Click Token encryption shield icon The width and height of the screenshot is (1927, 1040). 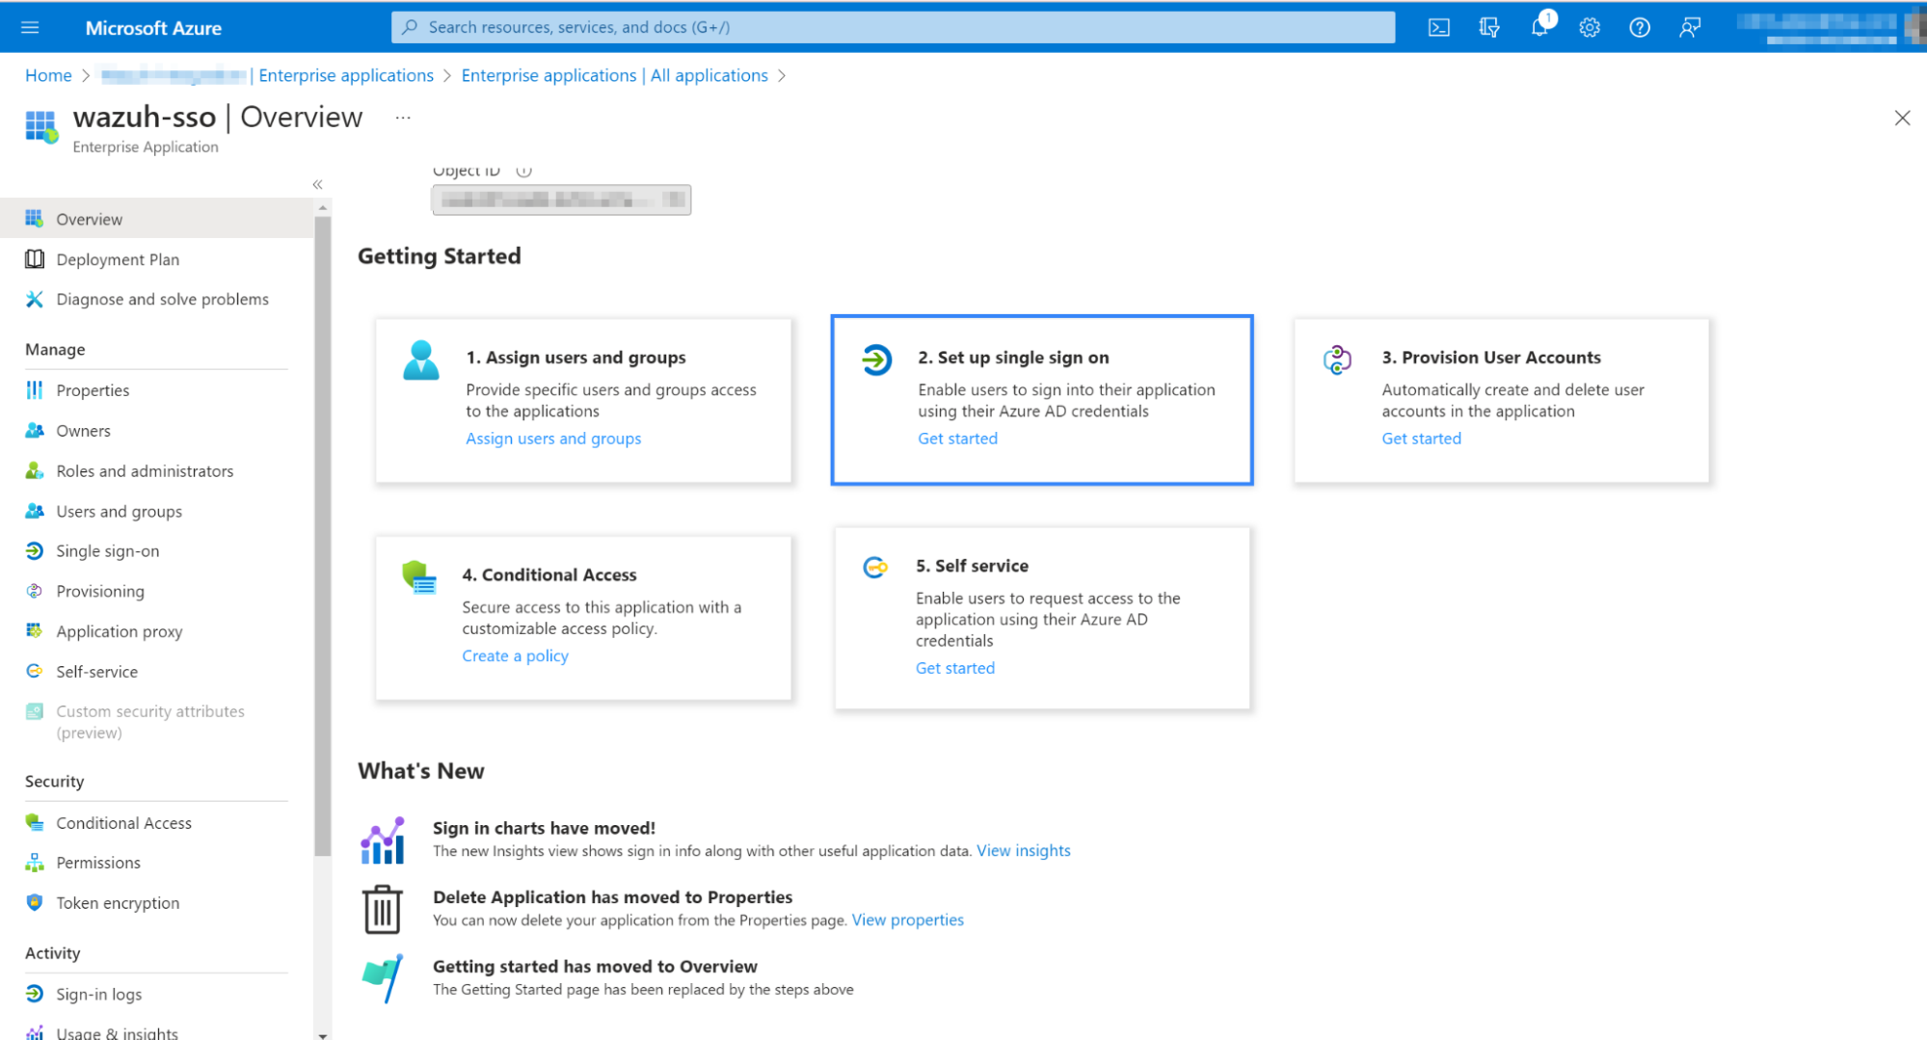(x=35, y=903)
